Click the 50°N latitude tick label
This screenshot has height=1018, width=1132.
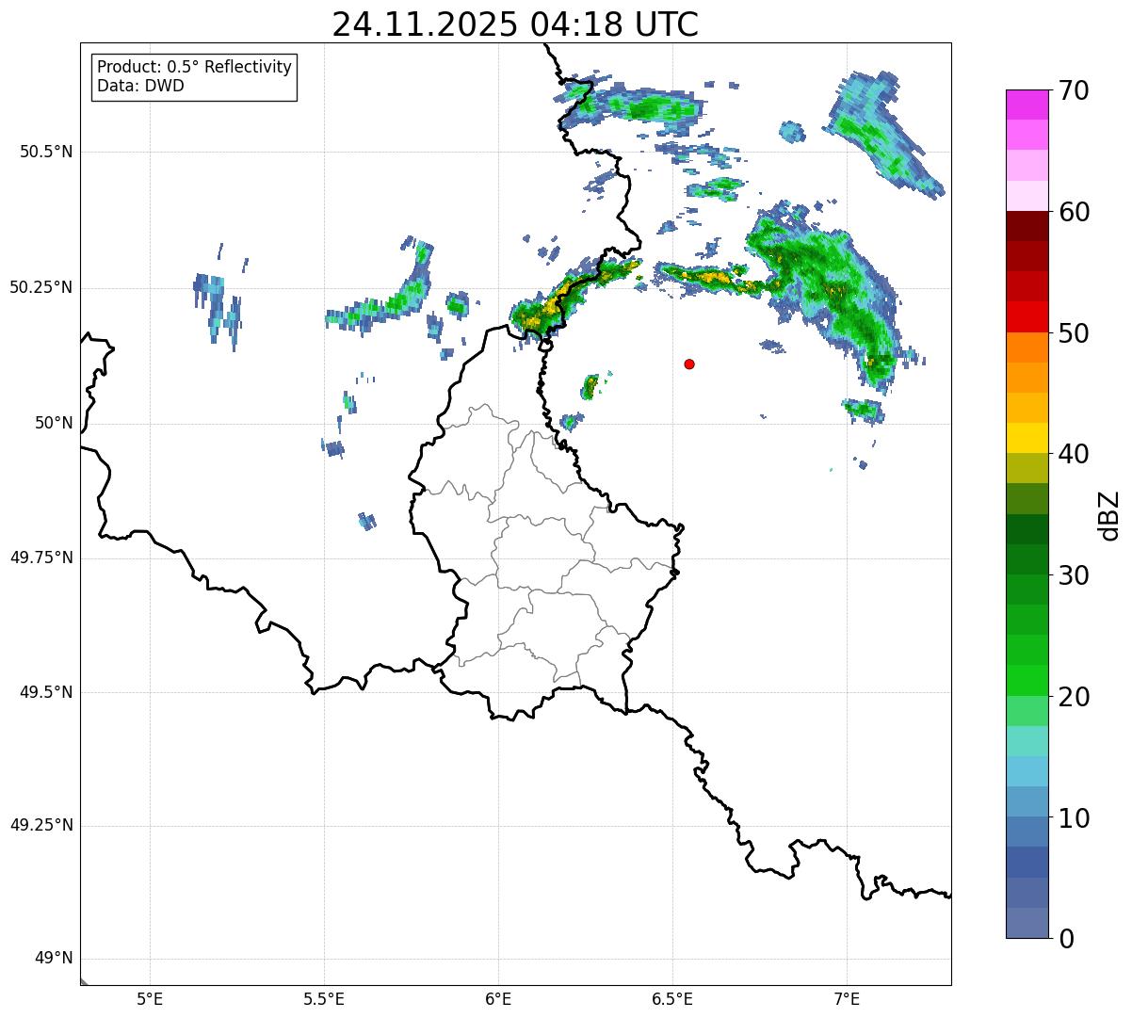pos(54,423)
